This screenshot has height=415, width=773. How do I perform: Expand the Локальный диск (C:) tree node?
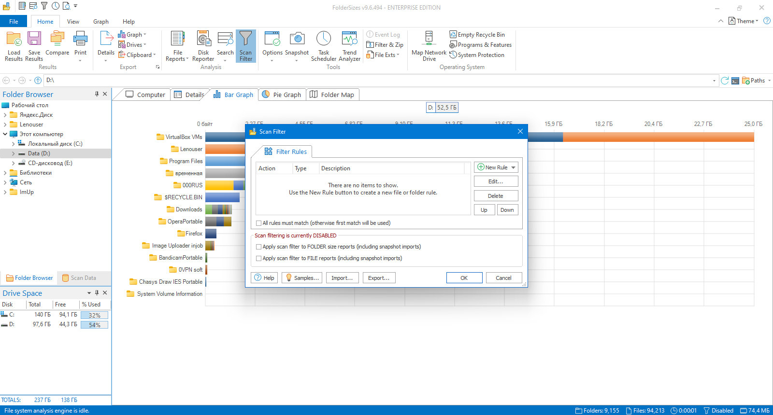[x=13, y=144]
